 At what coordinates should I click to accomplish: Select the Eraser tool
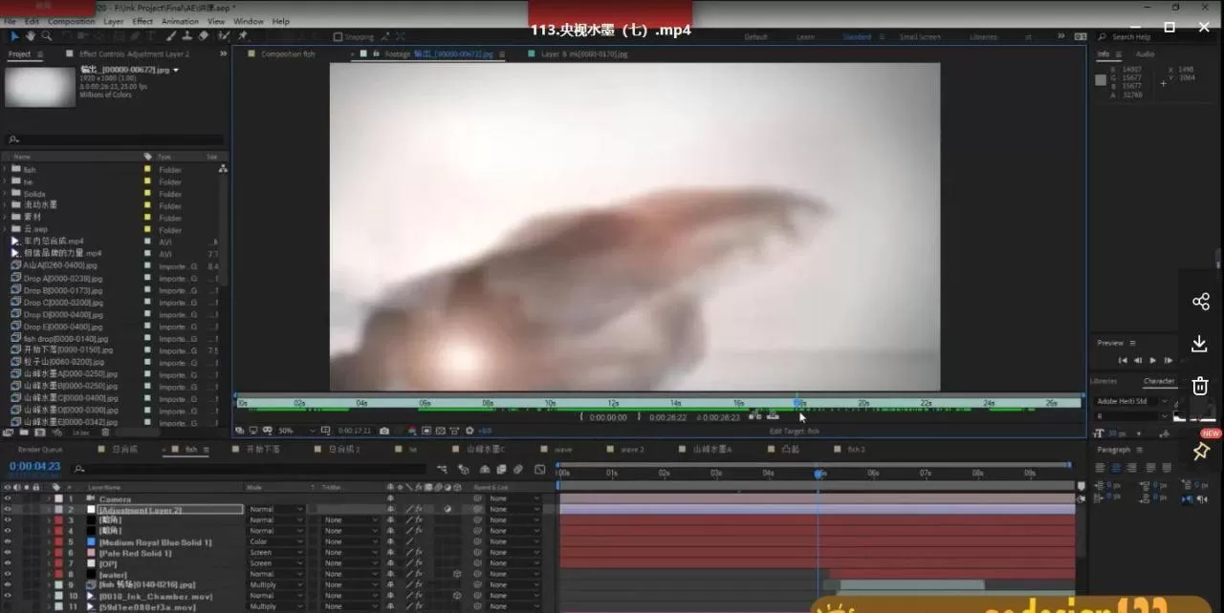[x=203, y=35]
